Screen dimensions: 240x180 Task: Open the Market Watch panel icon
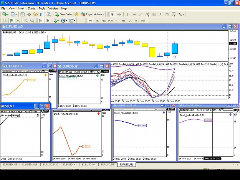23,14
